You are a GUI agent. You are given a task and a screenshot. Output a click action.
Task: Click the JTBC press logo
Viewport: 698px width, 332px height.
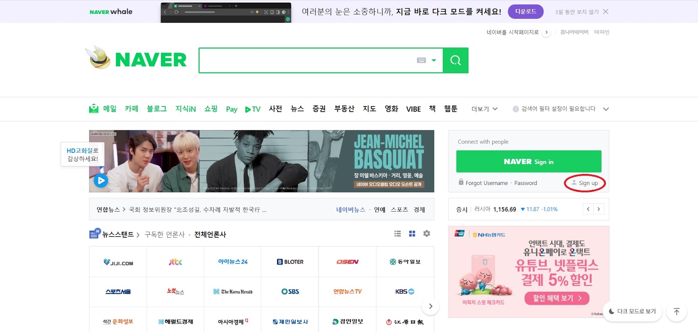(x=175, y=262)
